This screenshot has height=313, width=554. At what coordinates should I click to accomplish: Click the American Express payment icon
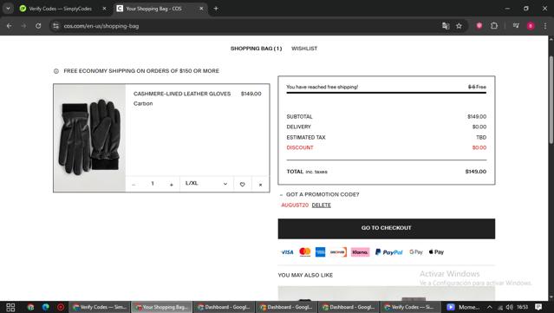click(320, 252)
